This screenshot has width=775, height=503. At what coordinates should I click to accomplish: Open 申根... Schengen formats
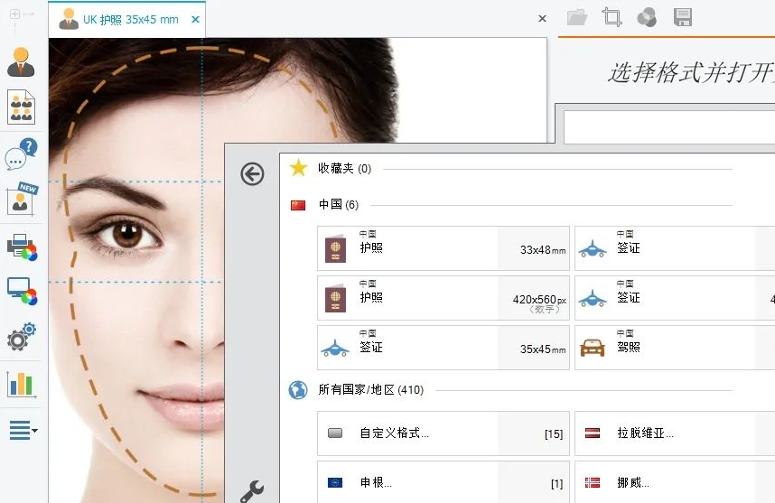[444, 482]
